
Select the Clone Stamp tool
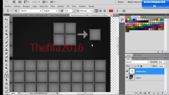point(7,50)
